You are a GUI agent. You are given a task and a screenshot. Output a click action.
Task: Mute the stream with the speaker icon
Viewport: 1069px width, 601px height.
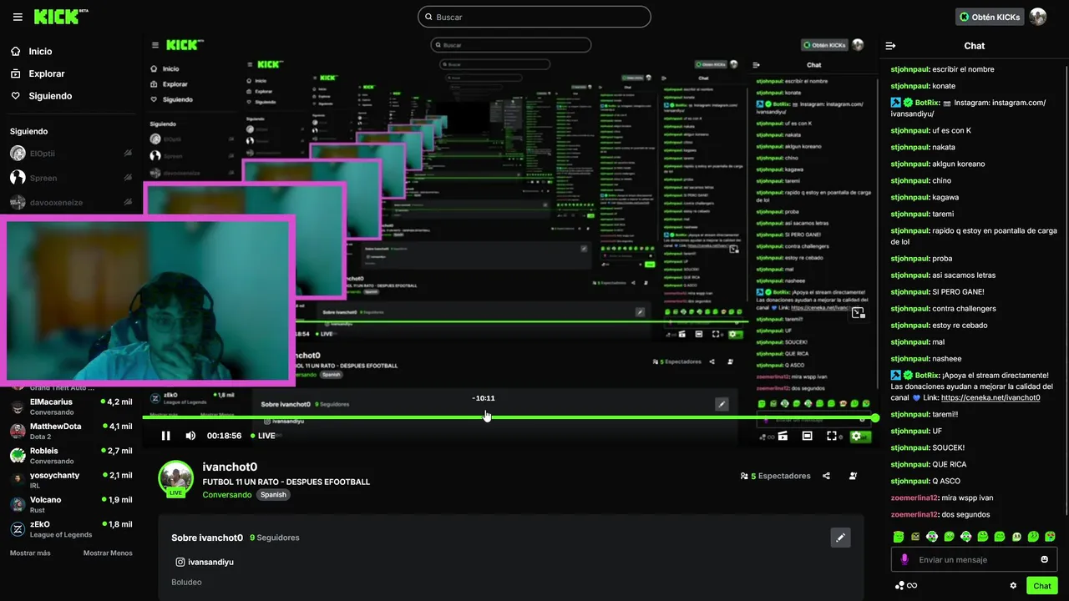tap(190, 436)
